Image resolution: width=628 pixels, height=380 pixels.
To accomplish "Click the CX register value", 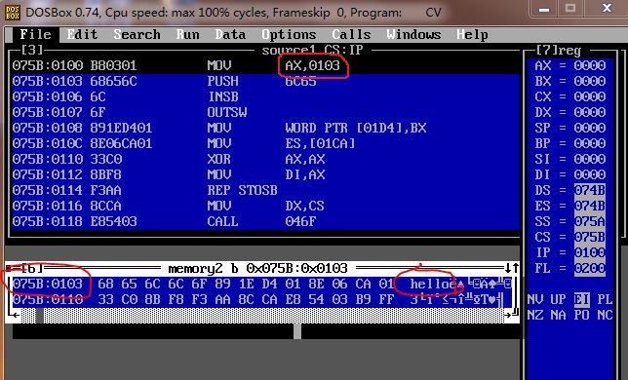I will [590, 96].
